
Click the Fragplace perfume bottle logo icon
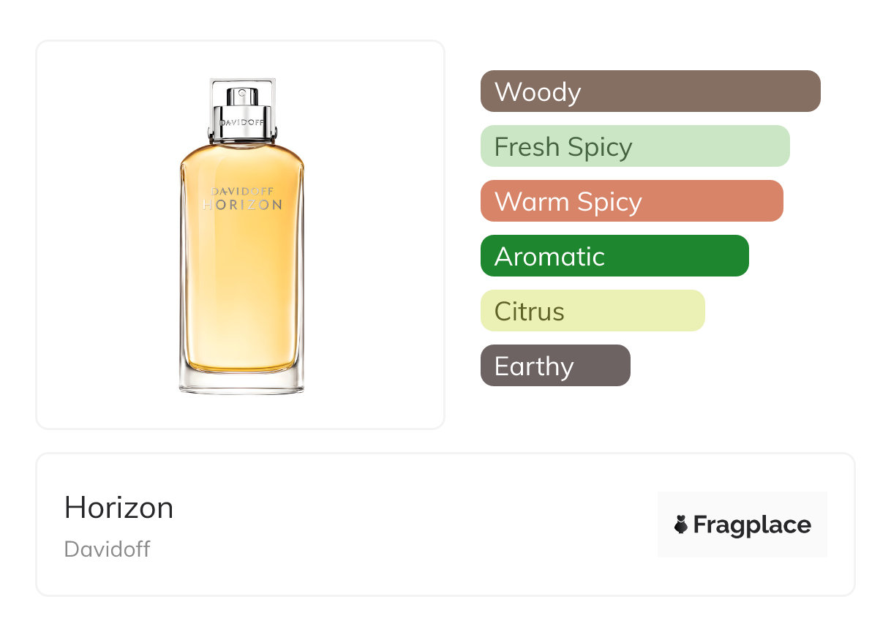(681, 524)
